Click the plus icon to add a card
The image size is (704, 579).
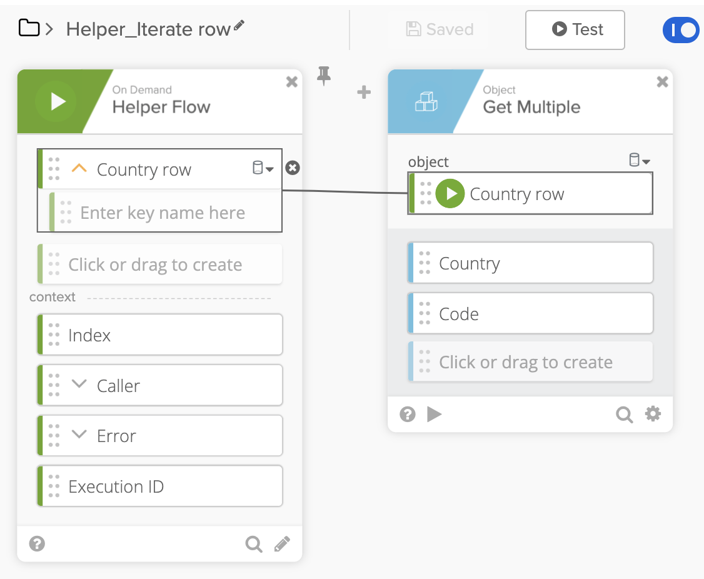(x=364, y=93)
